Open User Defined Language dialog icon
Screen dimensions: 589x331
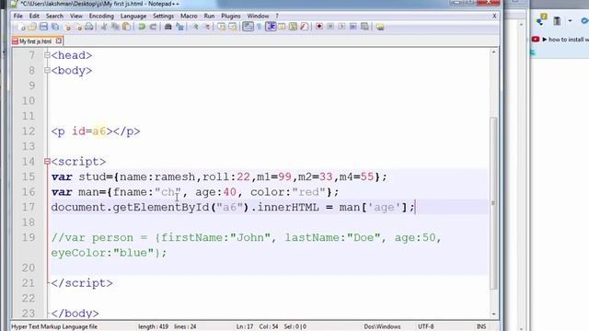click(282, 27)
